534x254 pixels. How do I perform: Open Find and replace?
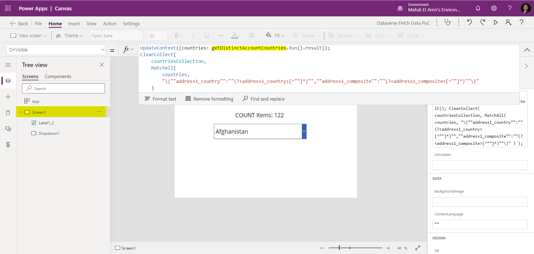point(263,99)
